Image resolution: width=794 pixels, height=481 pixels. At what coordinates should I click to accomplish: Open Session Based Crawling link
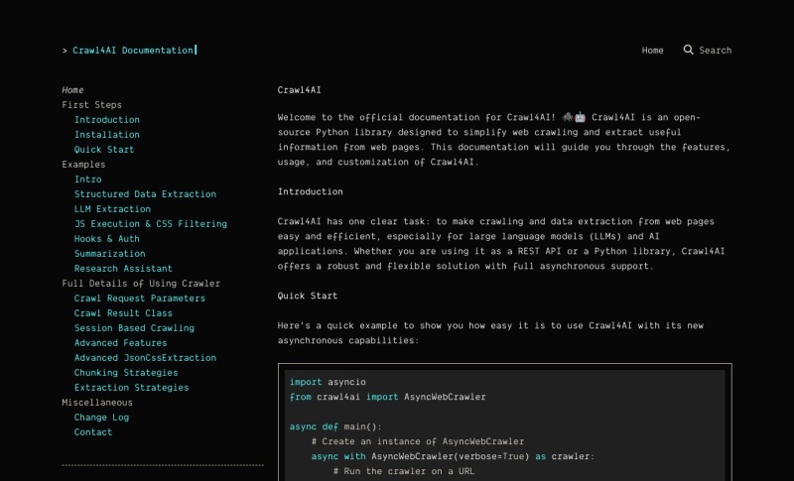click(x=134, y=328)
